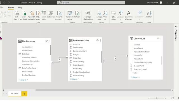Publish the report
This screenshot has height=101, width=179.
(149, 14)
